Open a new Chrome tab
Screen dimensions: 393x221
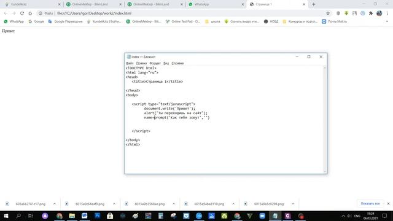[x=314, y=4]
